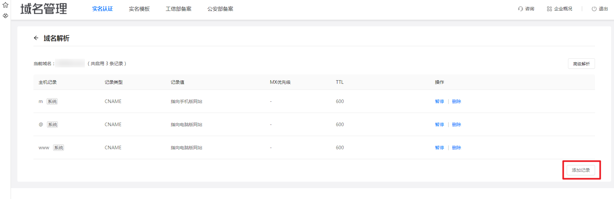Click the back arrow beside 域名解析
614x199 pixels.
click(x=36, y=38)
